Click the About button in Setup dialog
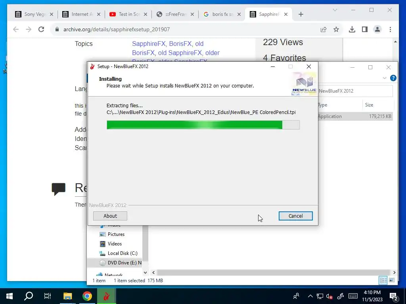Viewport: 406px width, 304px height. click(110, 216)
